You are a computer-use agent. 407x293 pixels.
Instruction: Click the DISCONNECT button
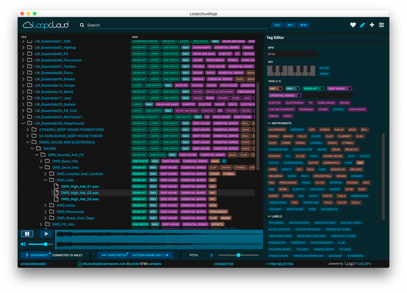tap(35, 255)
